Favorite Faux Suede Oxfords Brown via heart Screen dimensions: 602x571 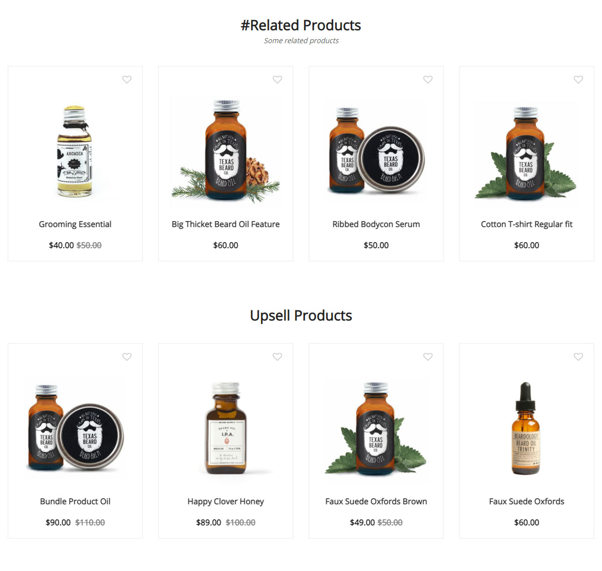(428, 357)
